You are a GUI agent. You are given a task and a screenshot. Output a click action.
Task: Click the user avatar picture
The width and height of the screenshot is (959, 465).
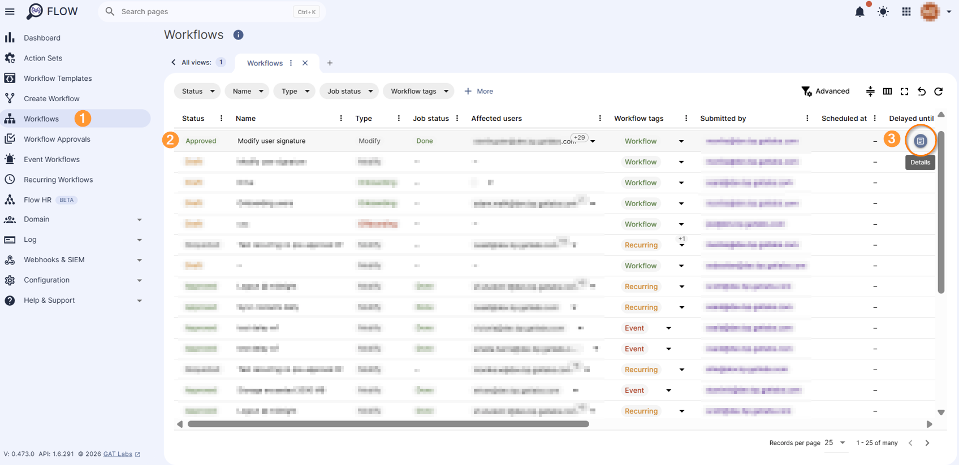[x=930, y=11]
